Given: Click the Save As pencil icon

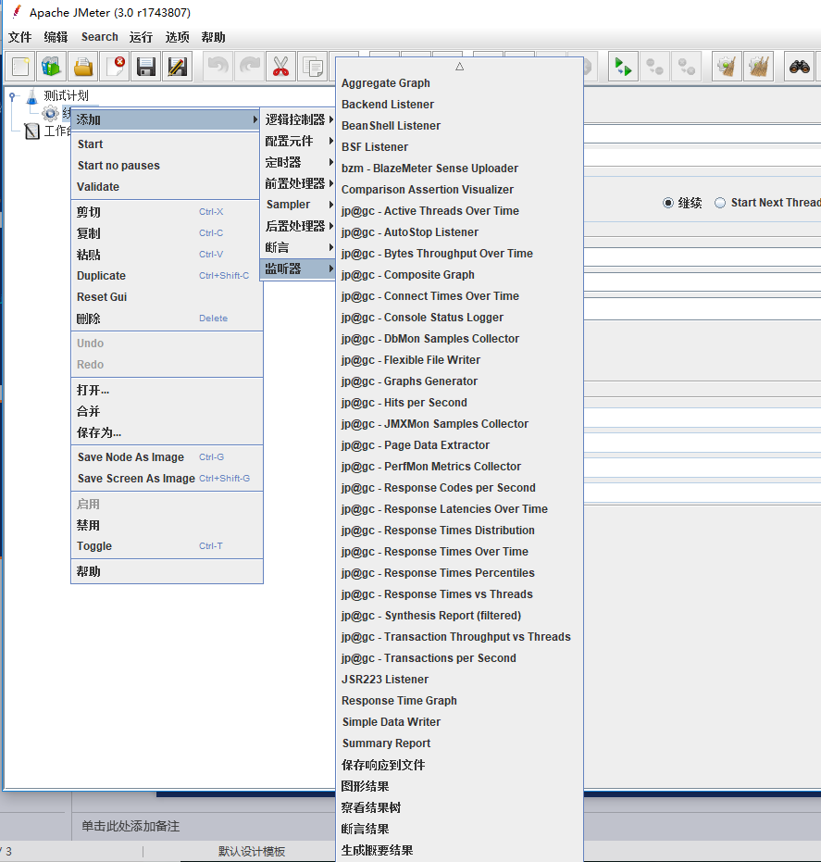Looking at the screenshot, I should 178,67.
